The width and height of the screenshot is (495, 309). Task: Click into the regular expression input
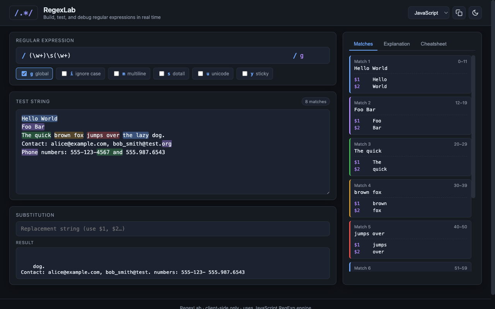pos(159,56)
